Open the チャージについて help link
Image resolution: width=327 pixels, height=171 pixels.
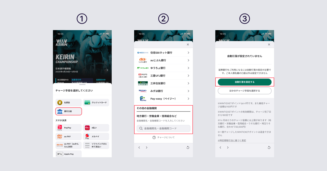(163, 137)
